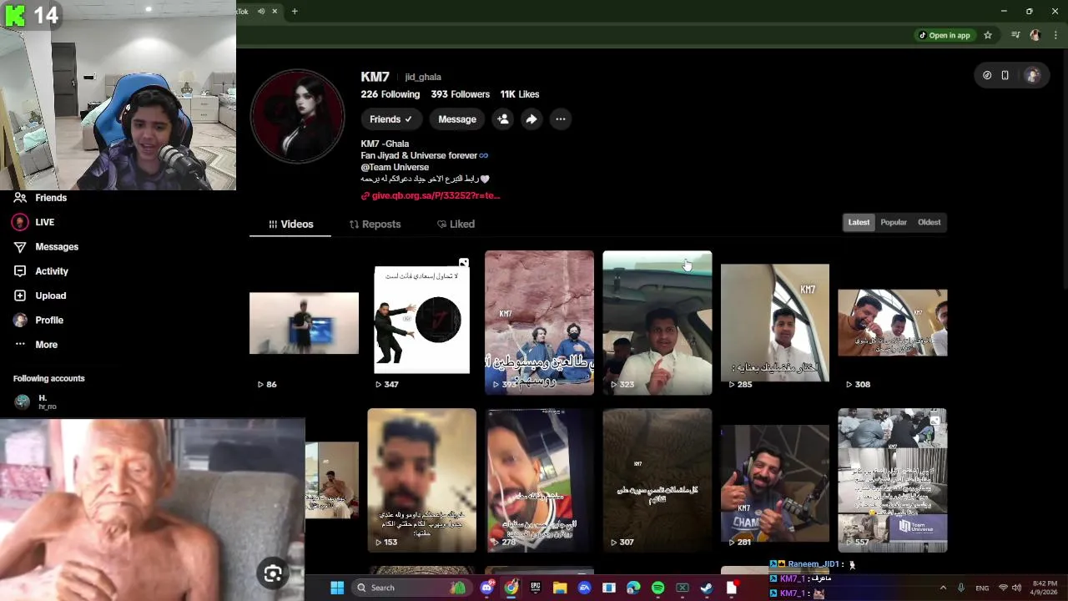Sort videos by Popular
Image resolution: width=1068 pixels, height=601 pixels.
[894, 222]
